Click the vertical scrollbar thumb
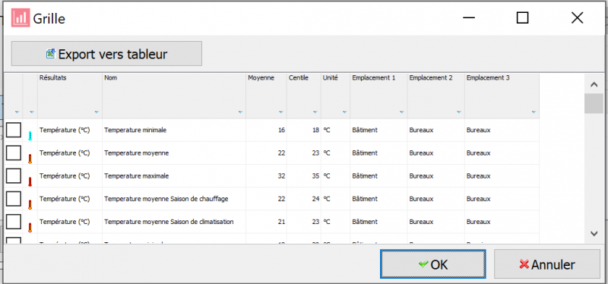The height and width of the screenshot is (284, 608). pyautogui.click(x=594, y=103)
